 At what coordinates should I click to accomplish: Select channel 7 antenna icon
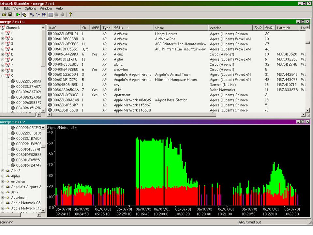tap(7, 65)
